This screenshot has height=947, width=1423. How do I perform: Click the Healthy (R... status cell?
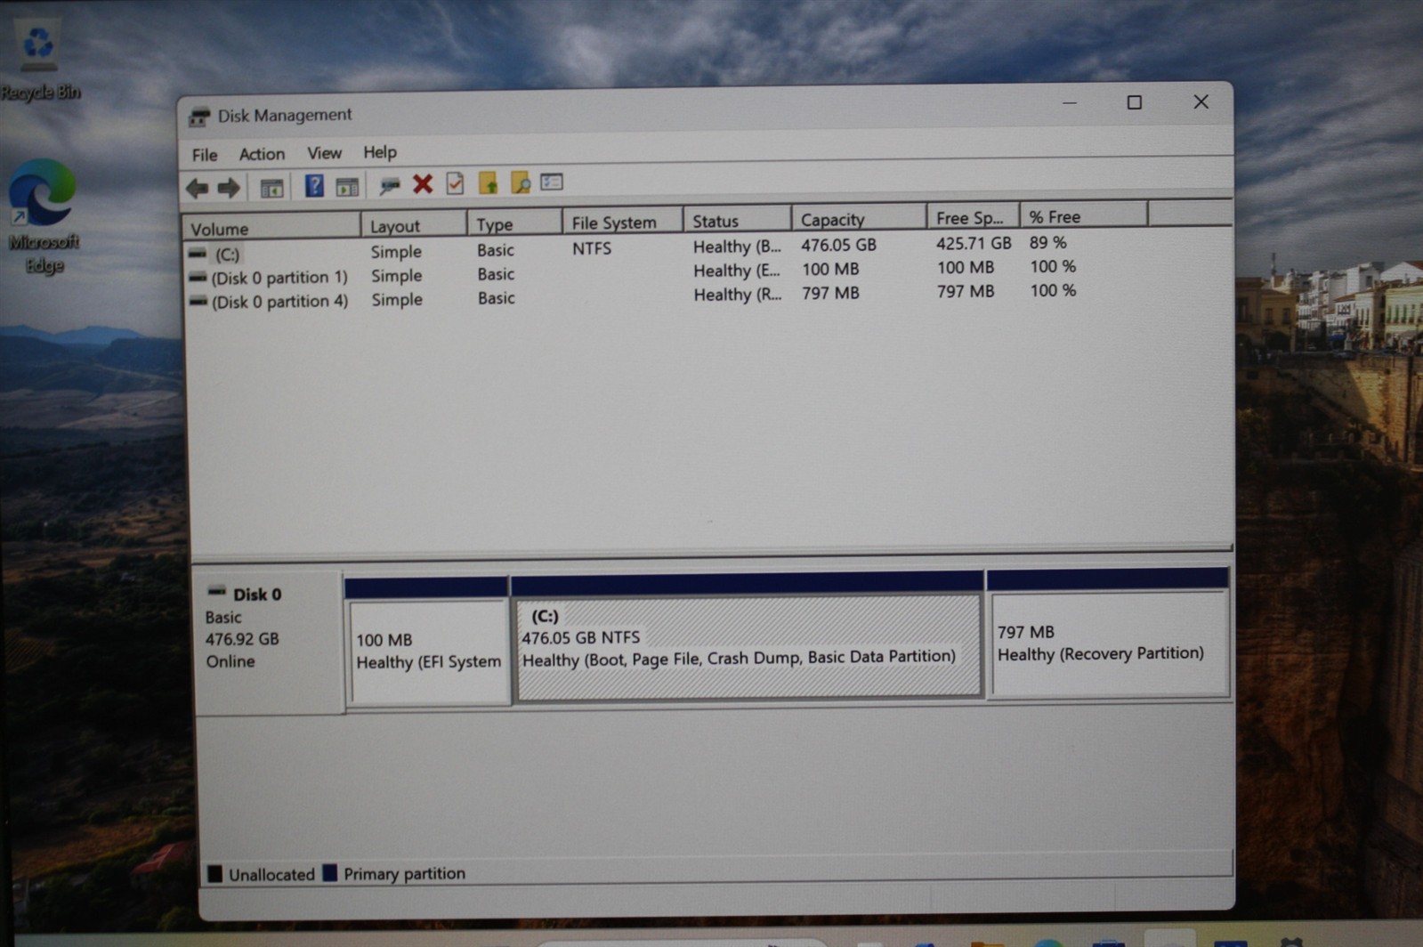[737, 295]
